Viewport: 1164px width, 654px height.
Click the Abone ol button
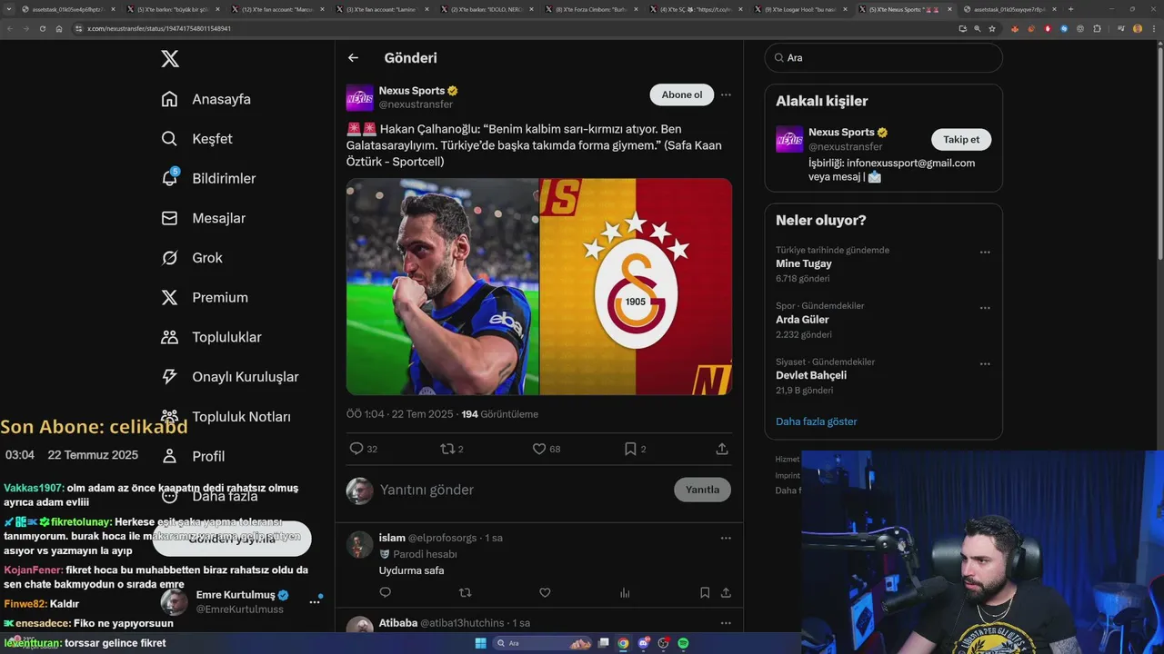[x=682, y=94]
